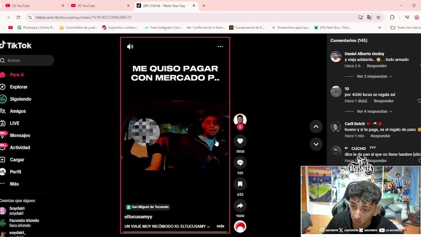Open media control icon in toolbar
The width and height of the screenshot is (421, 237).
(x=407, y=17)
